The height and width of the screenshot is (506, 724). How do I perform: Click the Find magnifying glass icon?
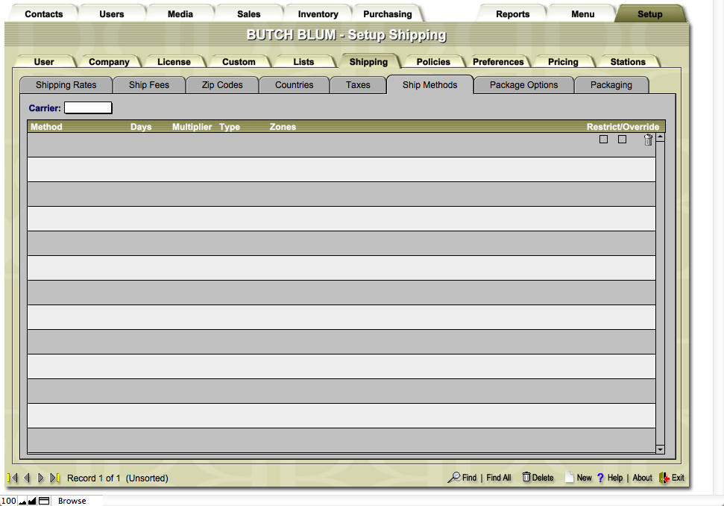453,478
